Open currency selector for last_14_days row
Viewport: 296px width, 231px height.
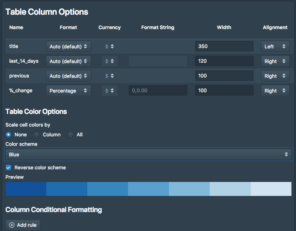point(109,61)
